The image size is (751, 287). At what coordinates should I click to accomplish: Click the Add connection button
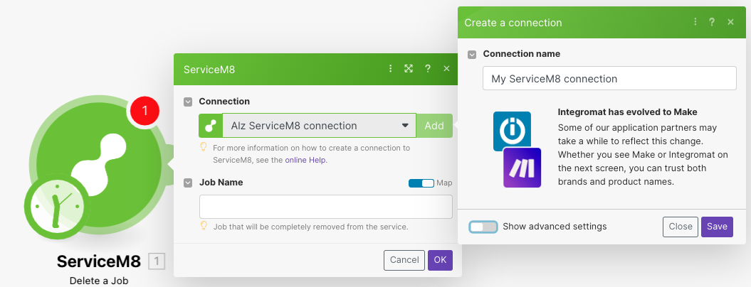(x=434, y=126)
